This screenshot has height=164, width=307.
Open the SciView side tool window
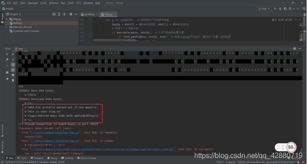(x=304, y=36)
